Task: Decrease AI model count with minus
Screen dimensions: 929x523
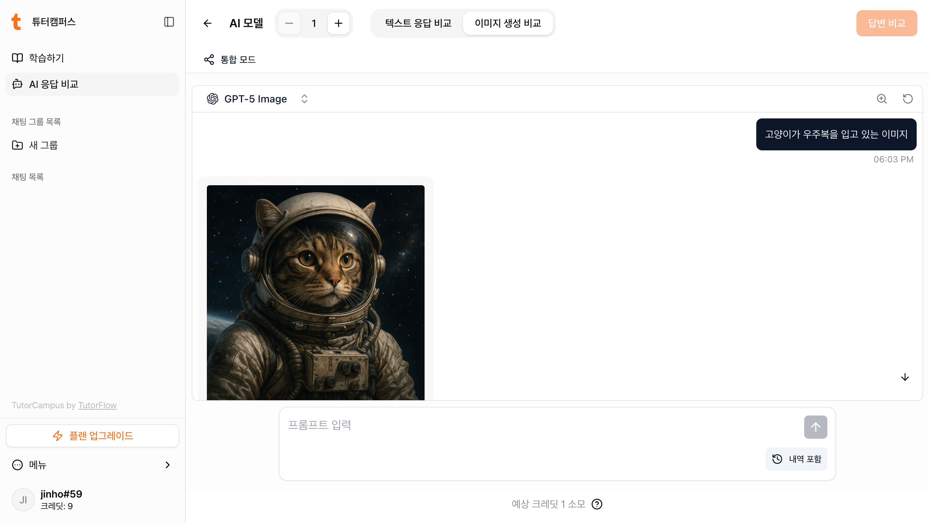Action: (x=289, y=23)
